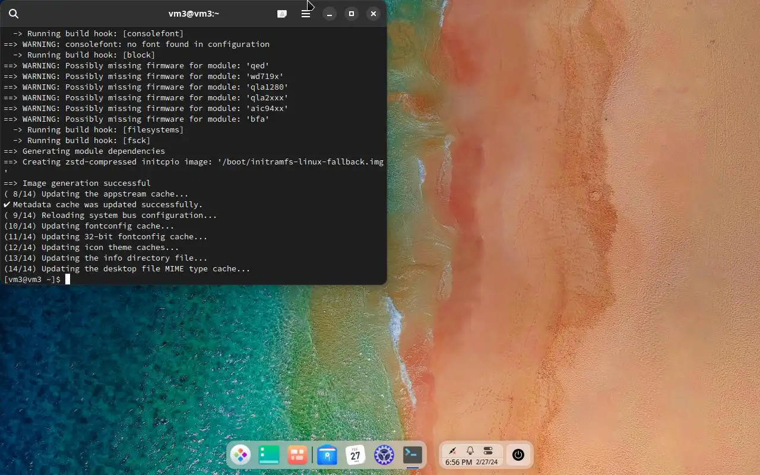Click the 'qed' firmware warning line

(137, 65)
